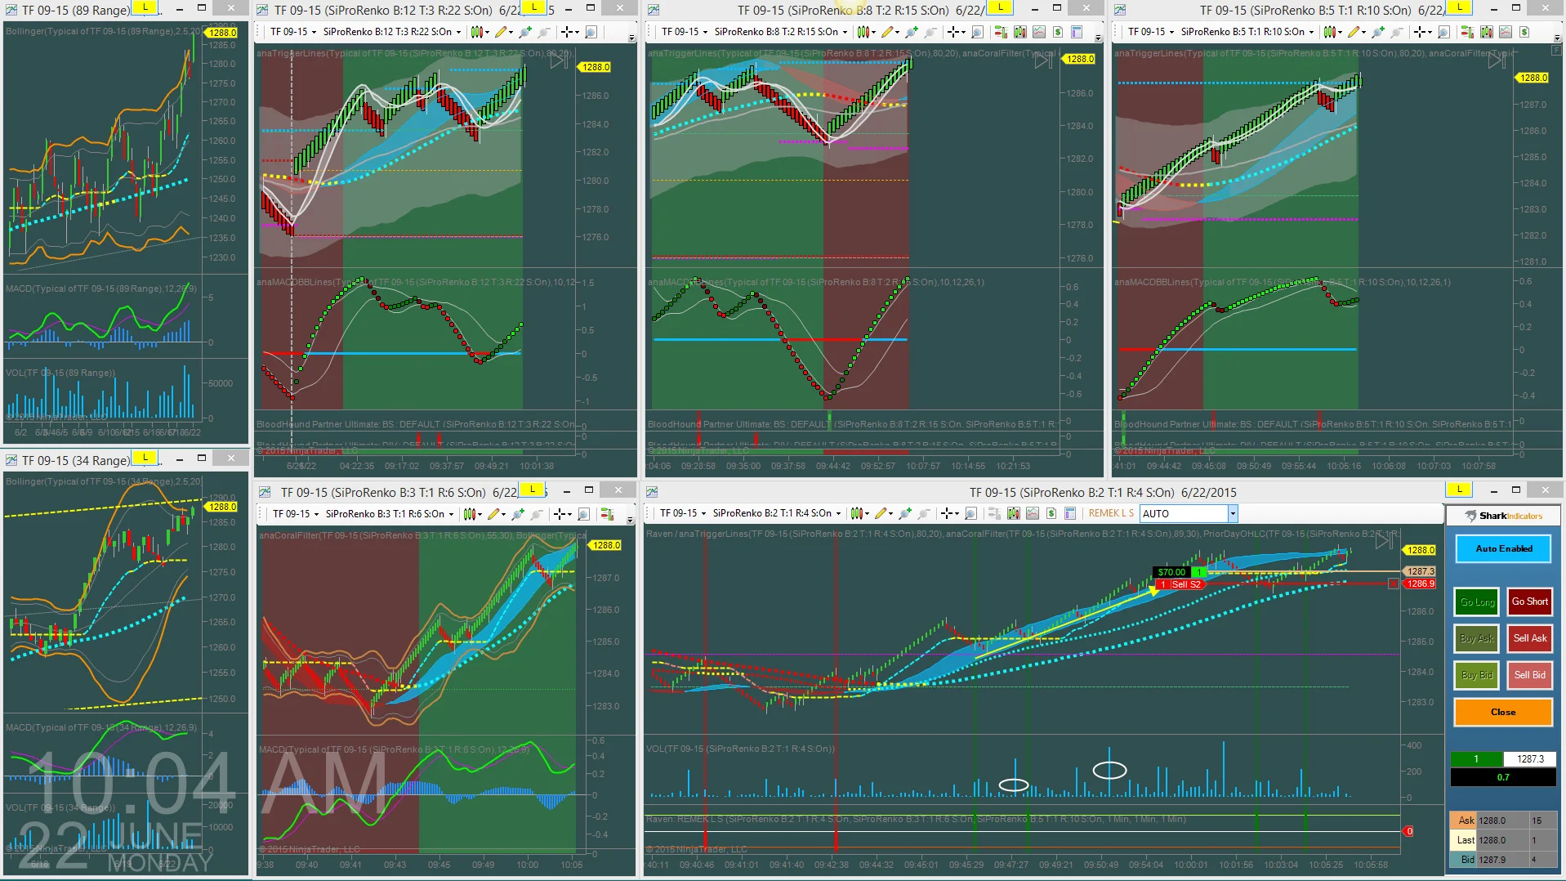Select crosshair cursor icon in B:8 T:2 chart
This screenshot has width=1566, height=881.
point(955,32)
